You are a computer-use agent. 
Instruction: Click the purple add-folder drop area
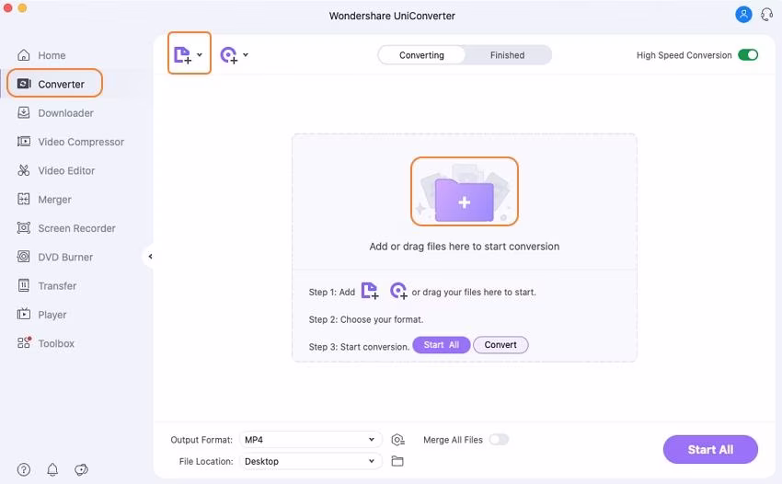pos(465,191)
